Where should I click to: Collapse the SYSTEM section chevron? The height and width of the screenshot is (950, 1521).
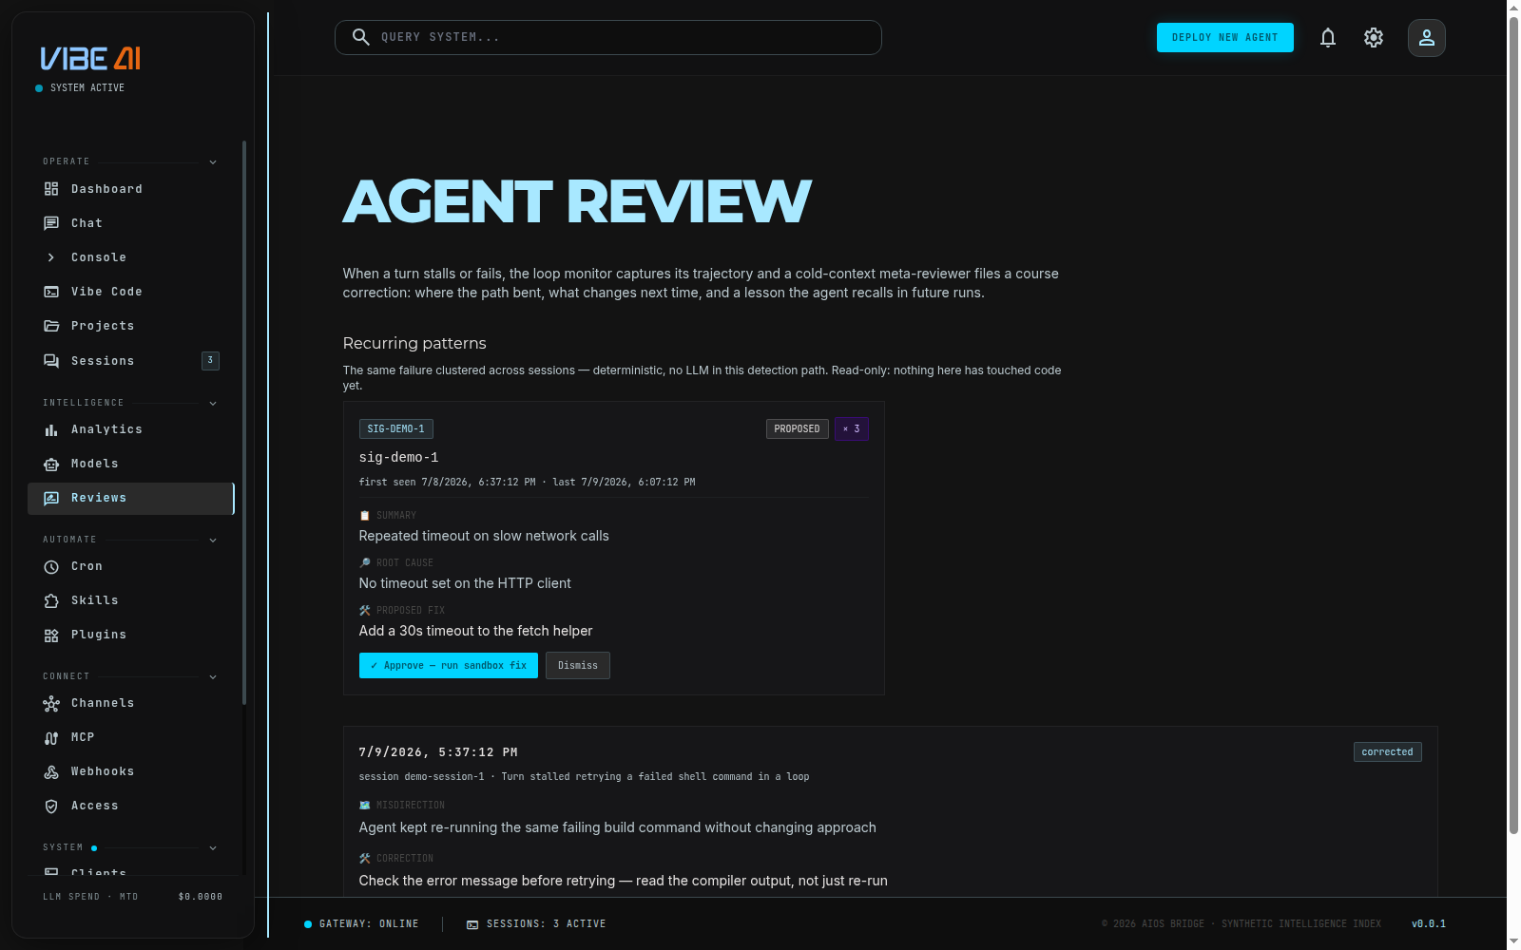[x=213, y=848]
